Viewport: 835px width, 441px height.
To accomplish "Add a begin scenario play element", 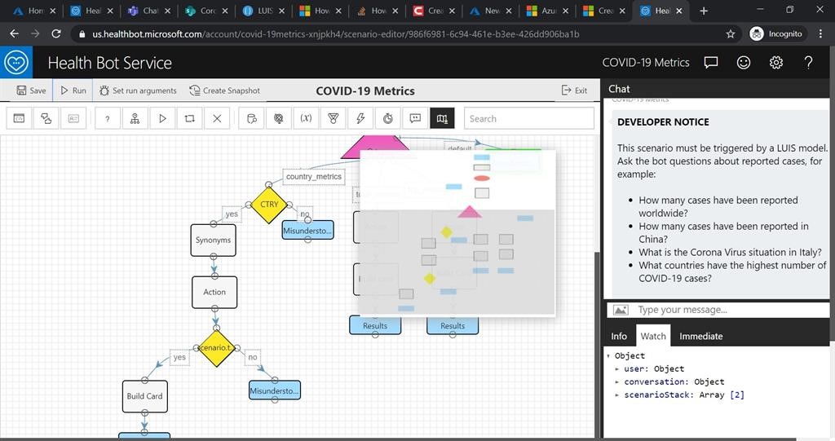I will (x=162, y=118).
